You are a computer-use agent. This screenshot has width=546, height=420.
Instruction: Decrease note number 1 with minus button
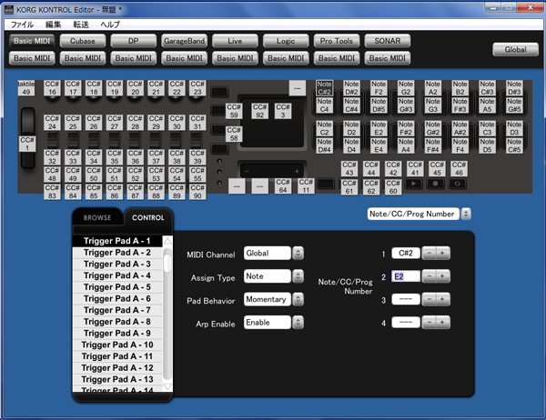429,253
